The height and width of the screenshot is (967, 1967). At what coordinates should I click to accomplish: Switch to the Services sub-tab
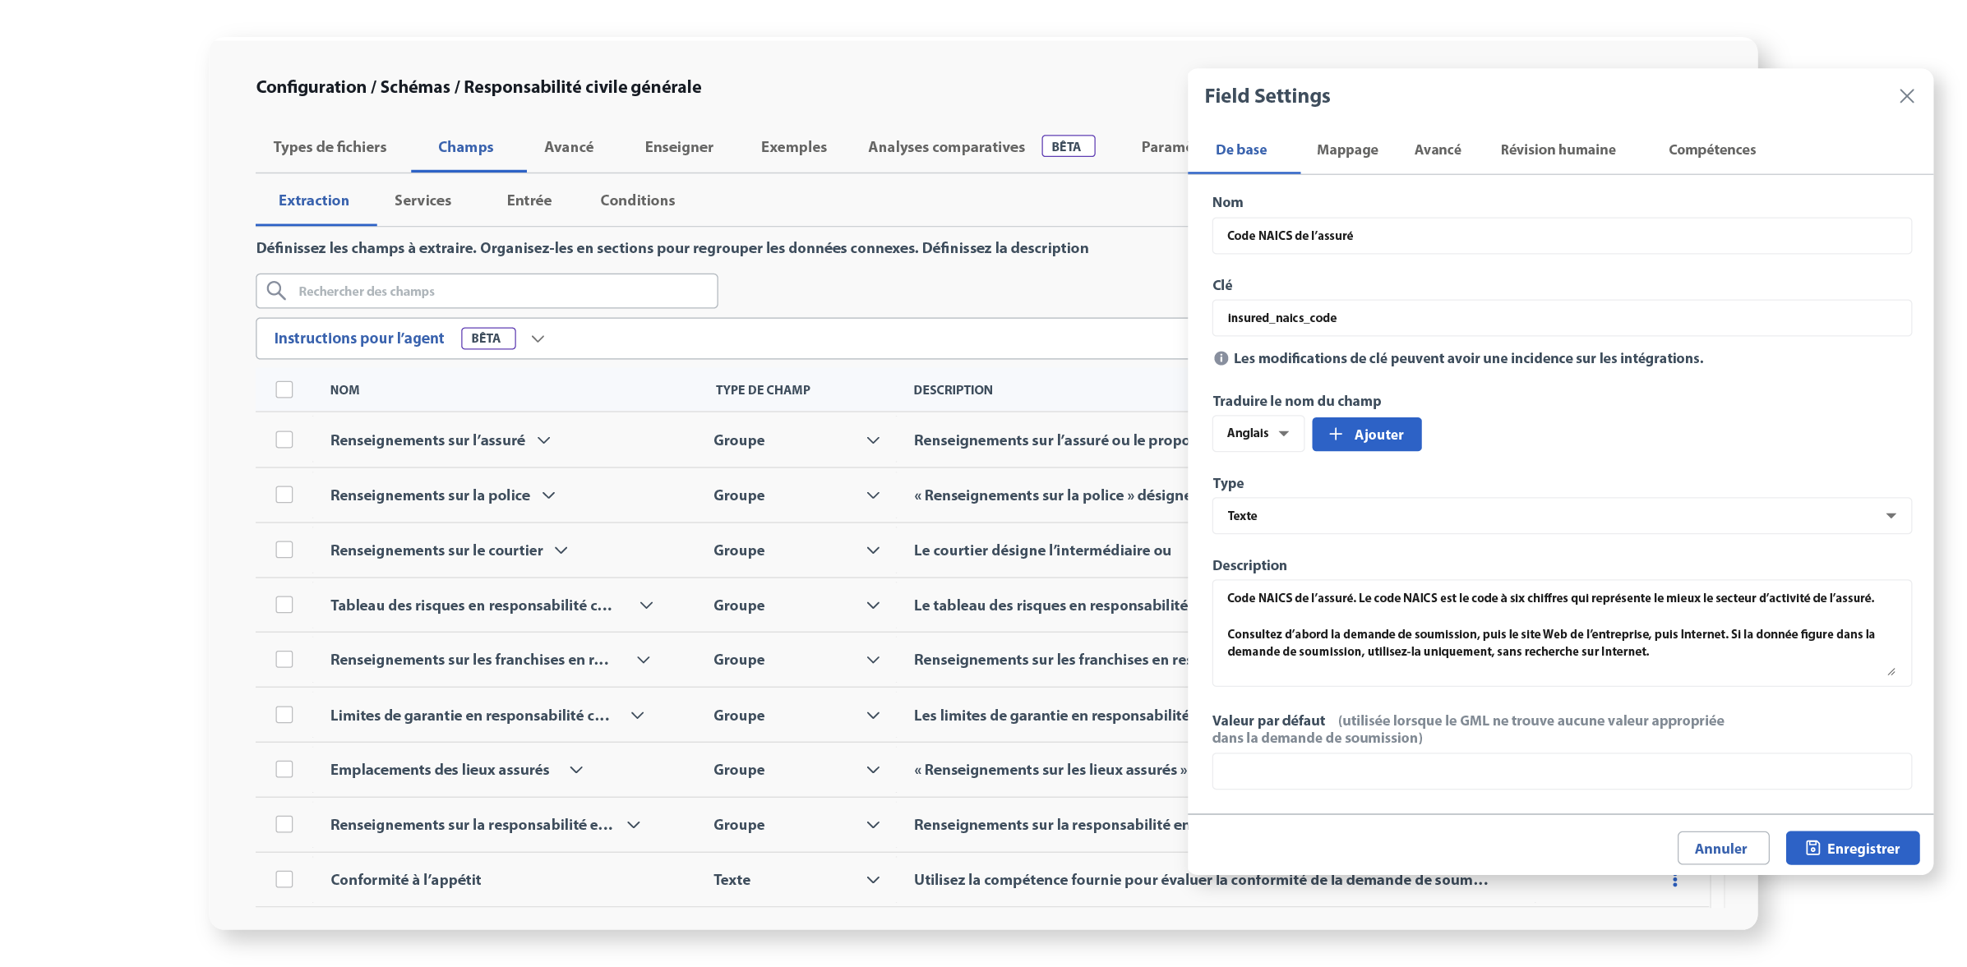pyautogui.click(x=422, y=200)
